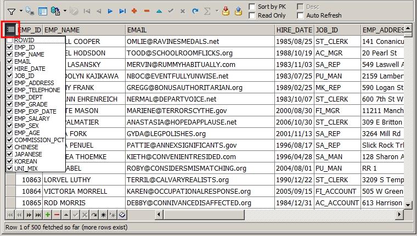Open the filter dropdown arrow
Image resolution: width=417 pixels, height=236 pixels.
coord(21,11)
